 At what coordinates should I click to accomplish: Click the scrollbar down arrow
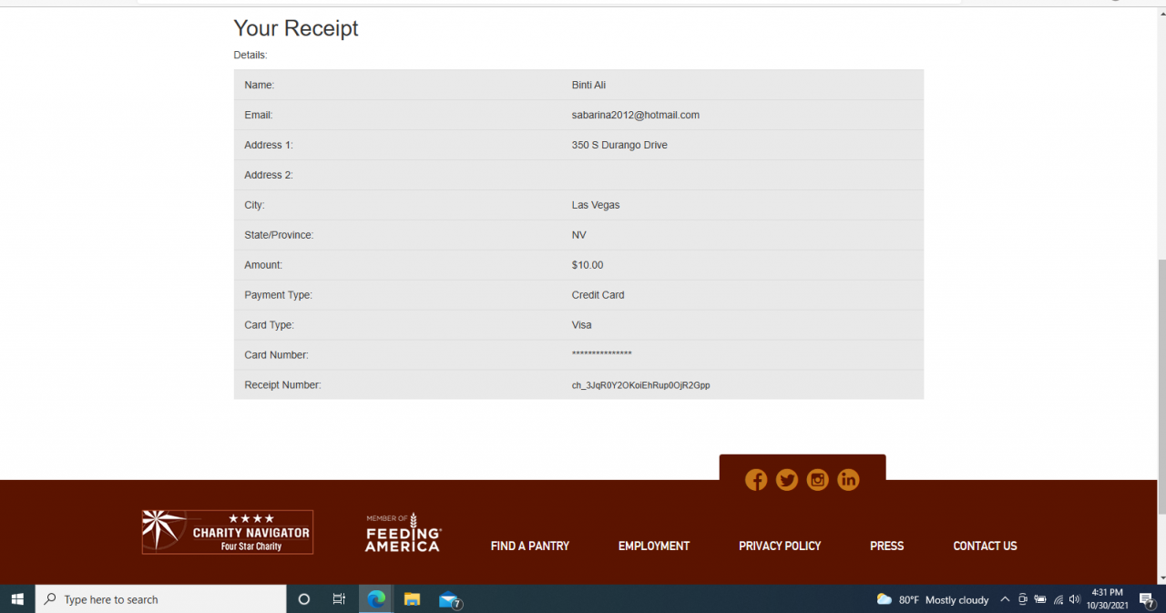(x=1161, y=577)
